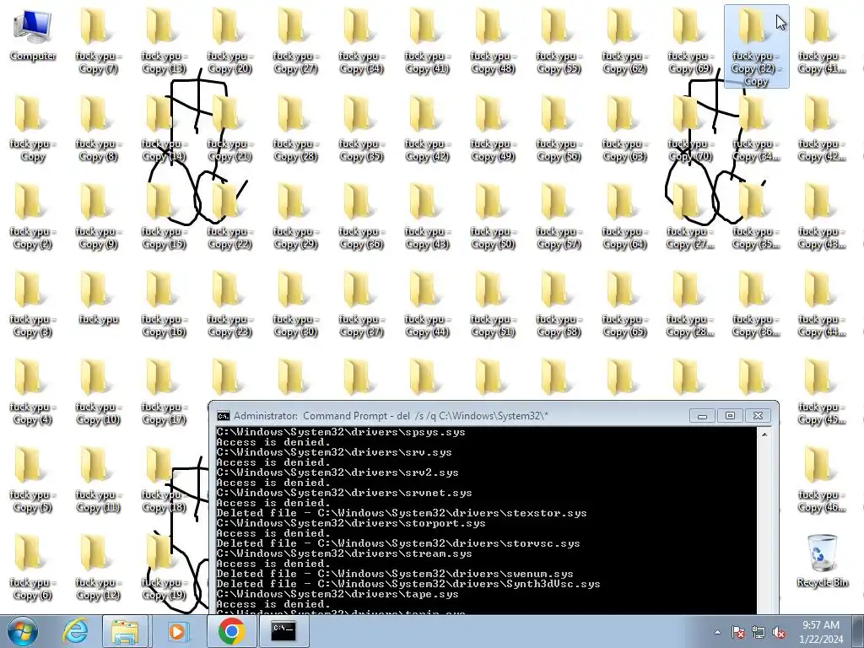
Task: Select folder 'fuck ypu - Copy (27)'
Action: coord(295,42)
